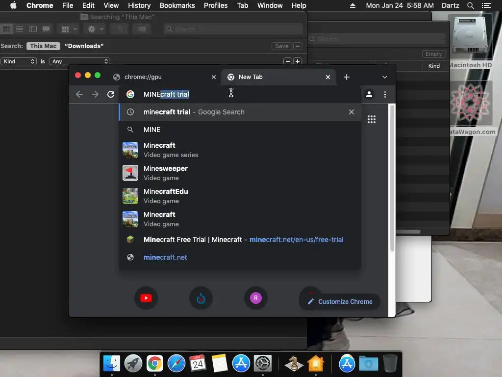This screenshot has height=377, width=502.
Task: Click the Chrome page vertical scrollbar
Action: coord(392,178)
